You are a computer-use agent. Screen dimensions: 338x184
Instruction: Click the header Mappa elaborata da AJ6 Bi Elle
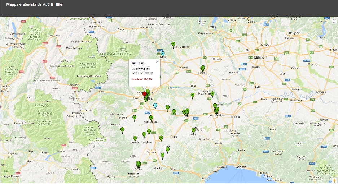coord(34,4)
